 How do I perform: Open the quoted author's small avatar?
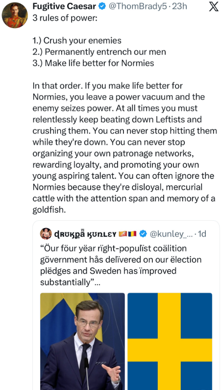[x=46, y=234]
